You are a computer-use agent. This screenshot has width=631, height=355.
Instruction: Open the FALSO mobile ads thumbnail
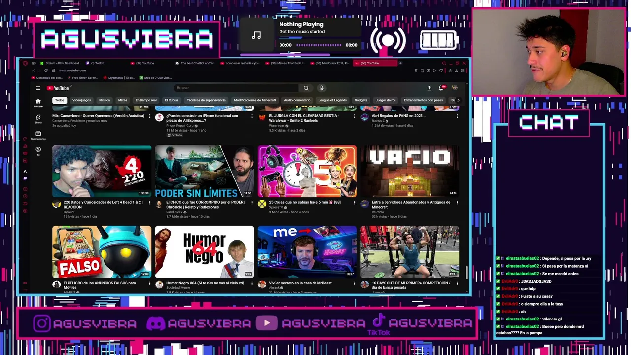[102, 252]
